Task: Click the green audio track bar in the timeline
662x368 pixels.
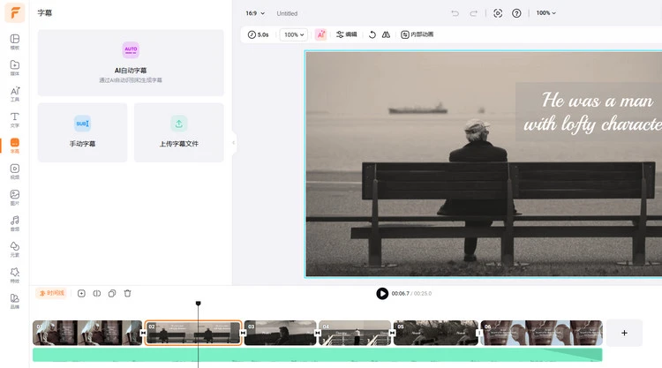Action: pyautogui.click(x=317, y=355)
